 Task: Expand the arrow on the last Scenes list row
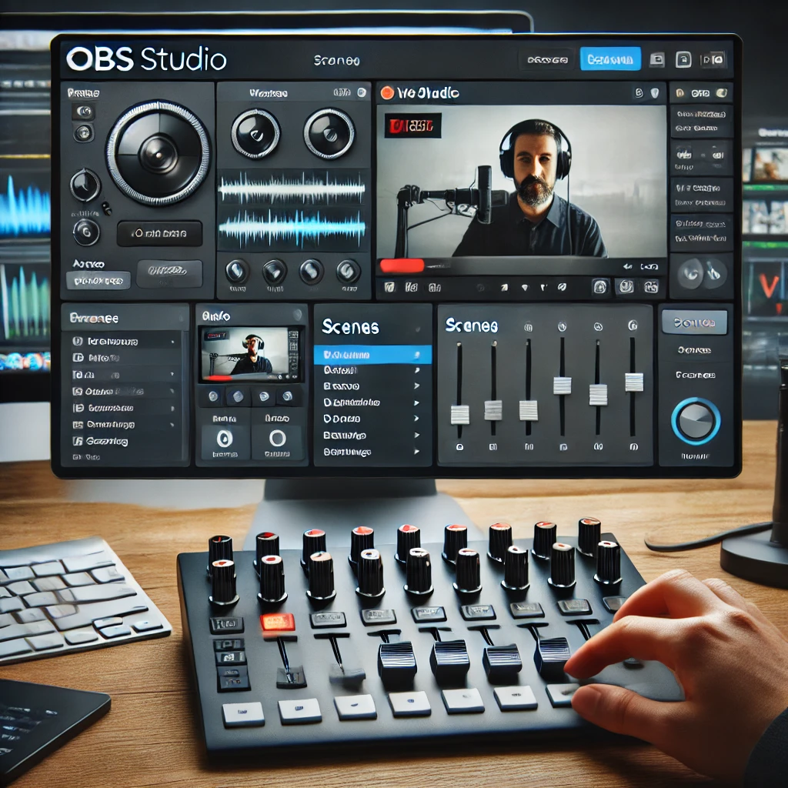click(x=416, y=452)
